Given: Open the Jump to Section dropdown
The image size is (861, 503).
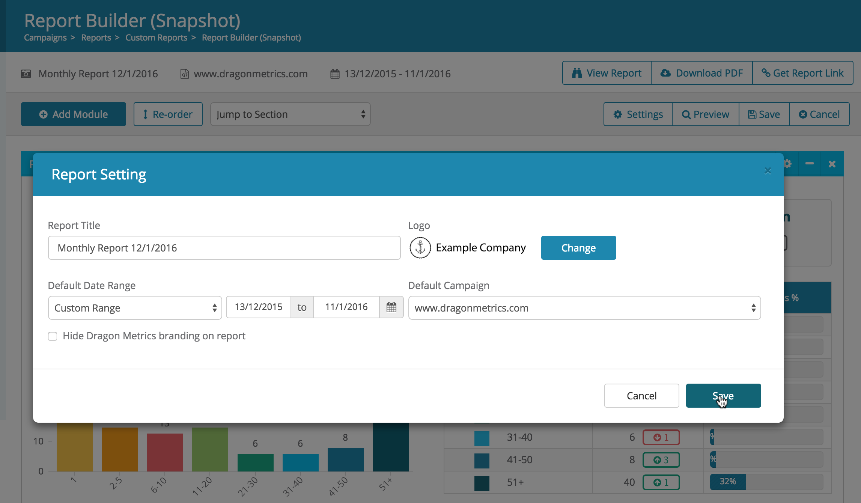Looking at the screenshot, I should (290, 114).
